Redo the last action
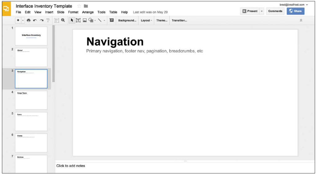 42,20
